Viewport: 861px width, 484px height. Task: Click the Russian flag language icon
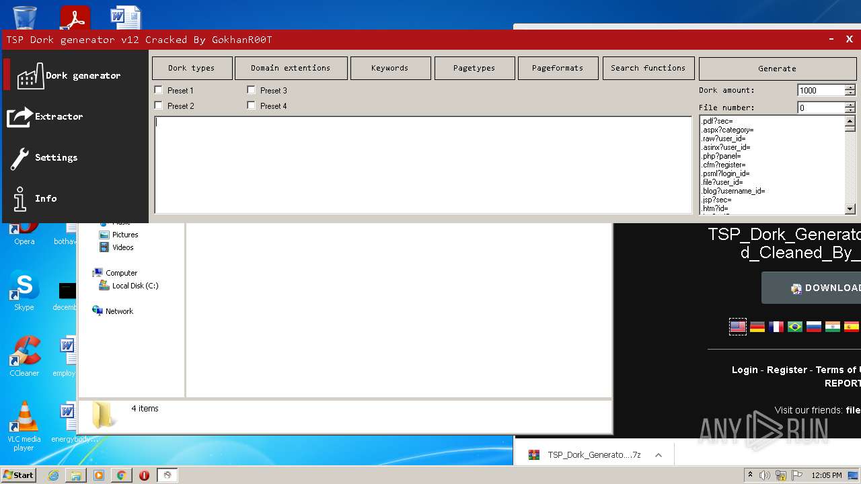814,327
